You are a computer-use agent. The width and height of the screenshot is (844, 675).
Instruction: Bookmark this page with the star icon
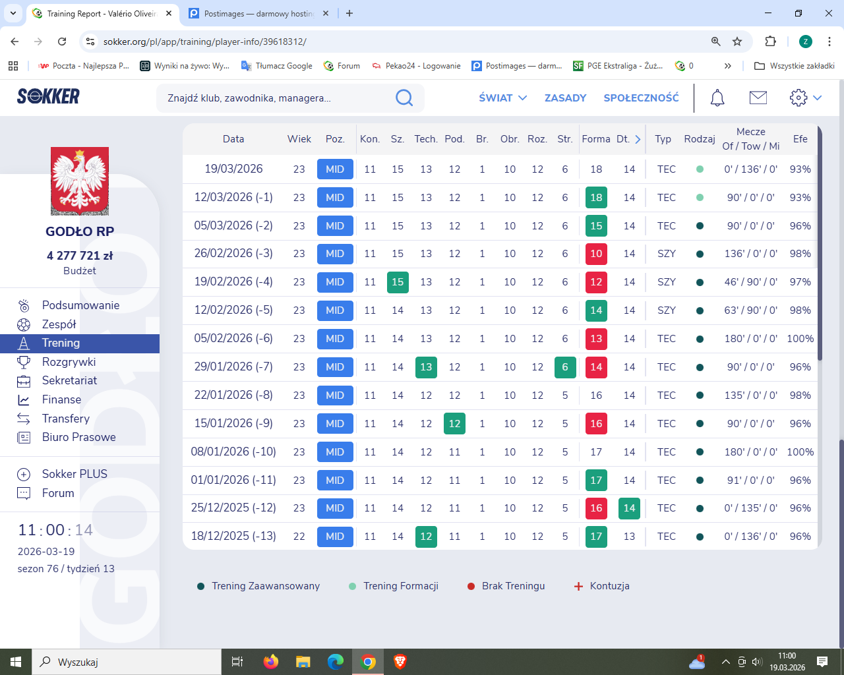click(x=737, y=42)
